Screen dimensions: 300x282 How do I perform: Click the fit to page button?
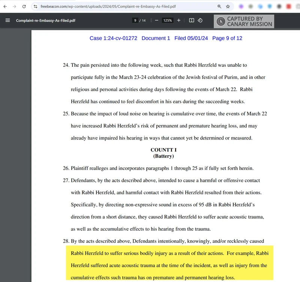click(192, 21)
